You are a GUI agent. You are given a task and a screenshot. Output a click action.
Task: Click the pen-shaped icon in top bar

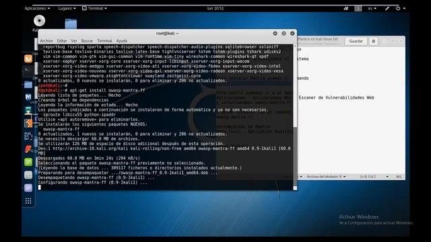[x=387, y=9]
